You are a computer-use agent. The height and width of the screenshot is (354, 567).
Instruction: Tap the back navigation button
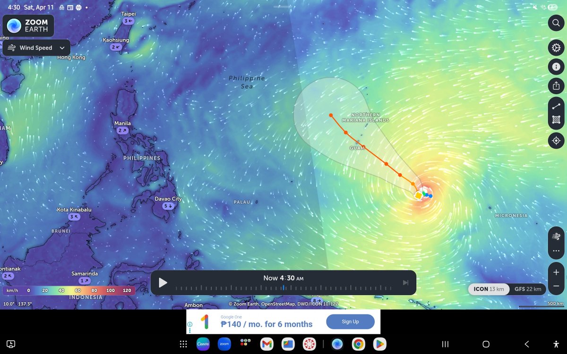526,344
